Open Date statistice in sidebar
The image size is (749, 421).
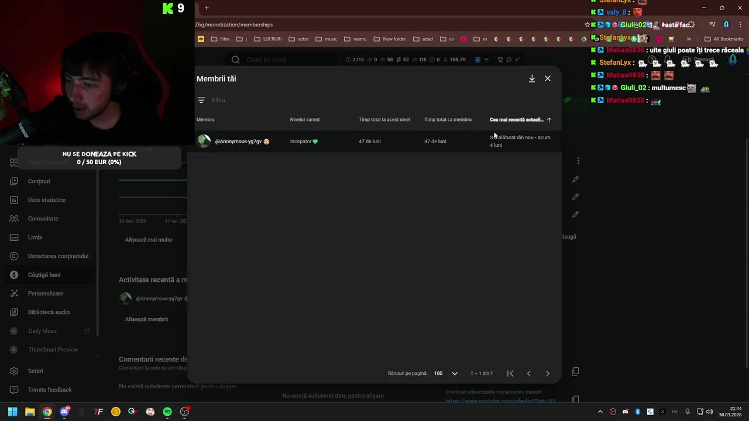(x=46, y=200)
